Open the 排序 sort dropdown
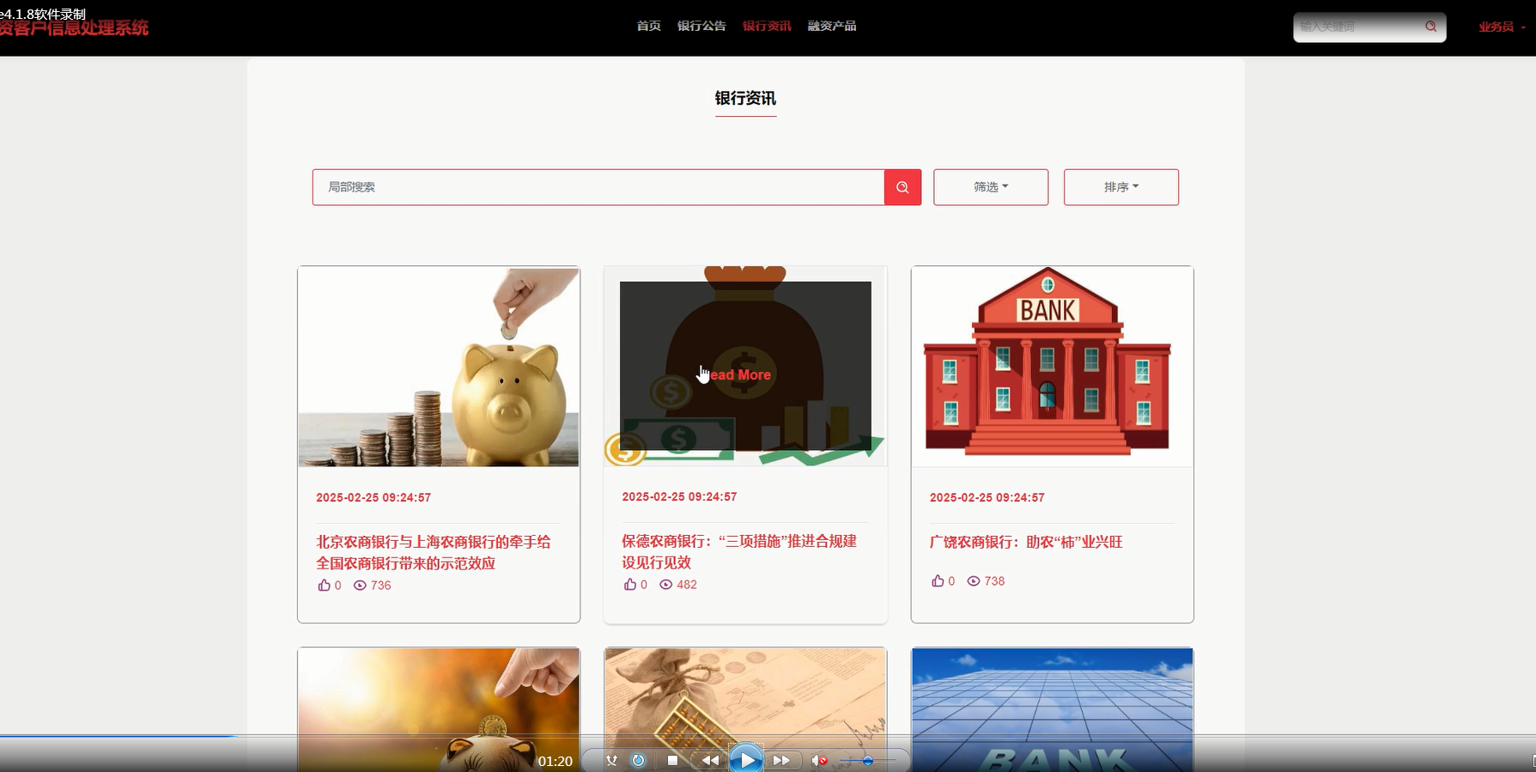 (1121, 187)
